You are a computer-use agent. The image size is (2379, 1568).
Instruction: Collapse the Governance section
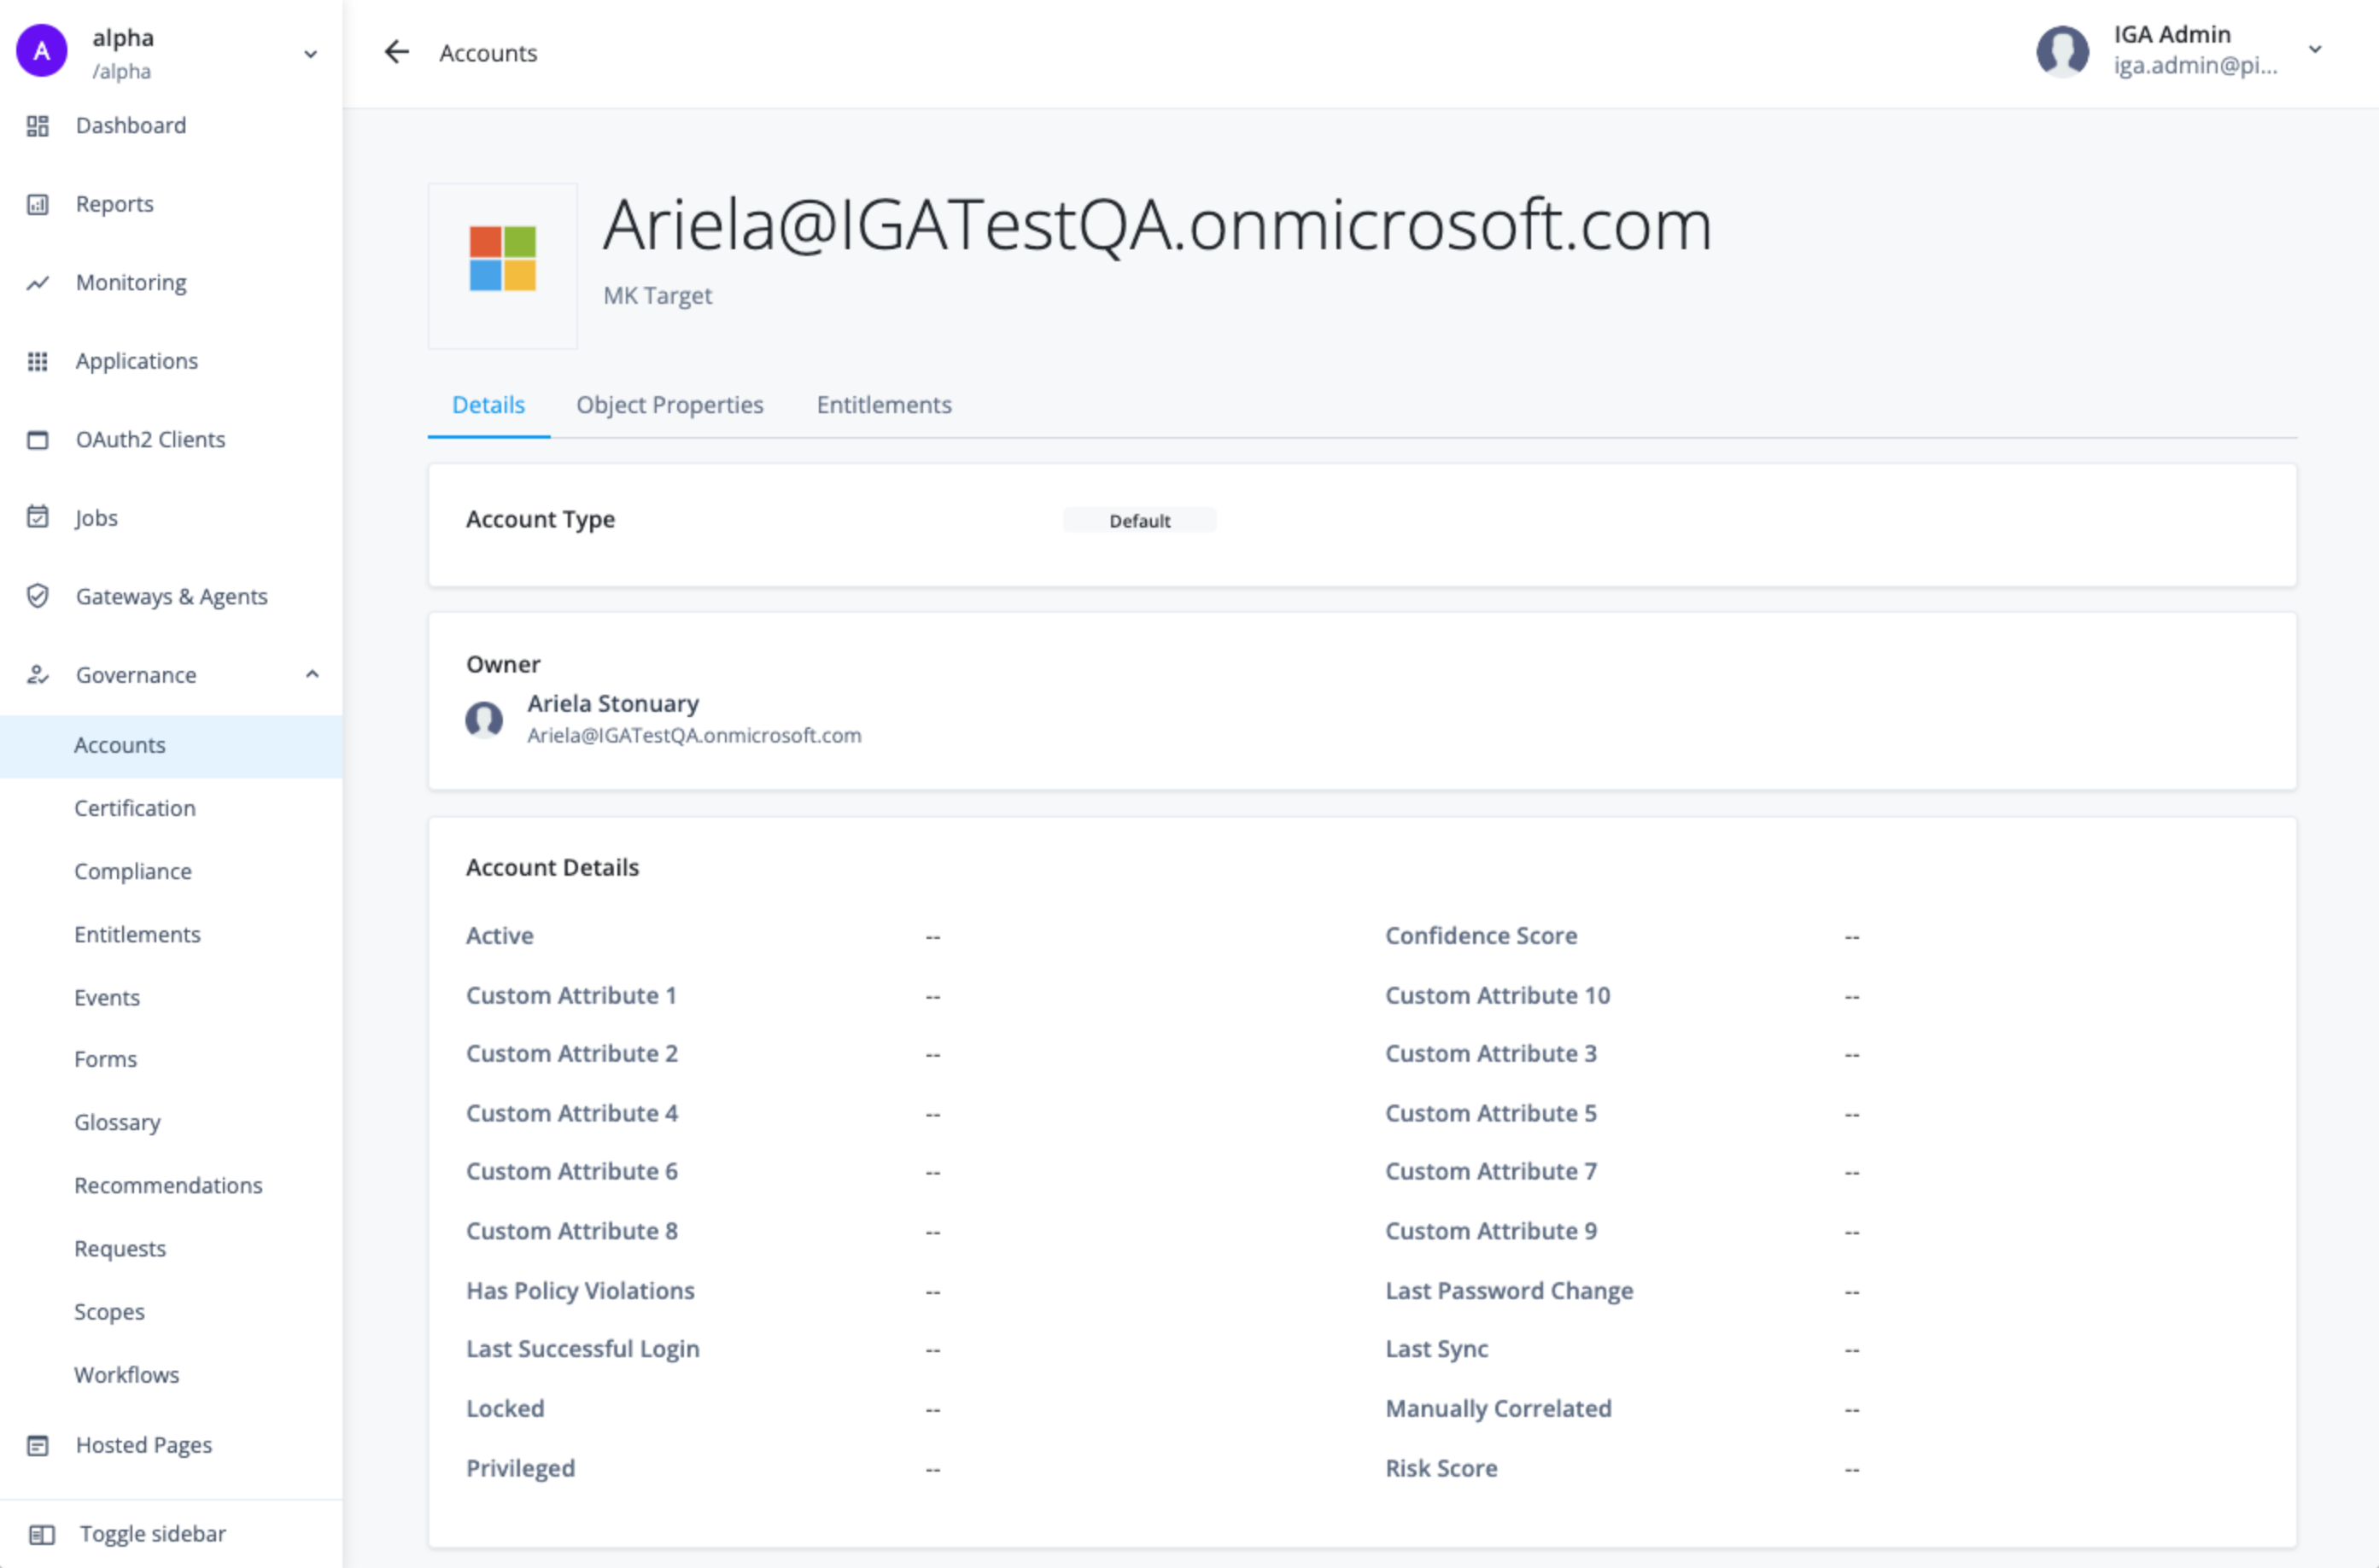(x=313, y=674)
